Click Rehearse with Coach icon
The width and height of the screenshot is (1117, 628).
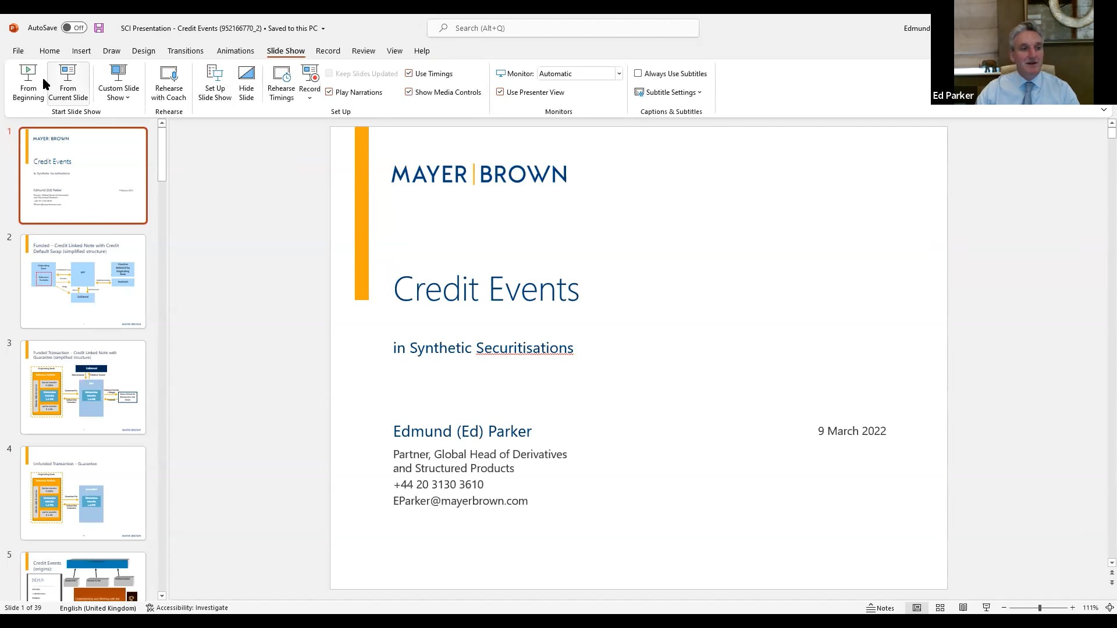click(x=169, y=82)
